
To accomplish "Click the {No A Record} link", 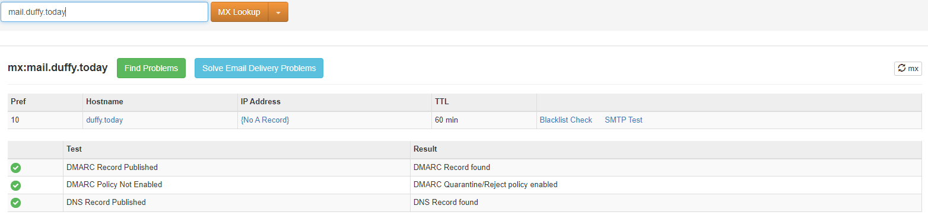I will click(x=265, y=120).
